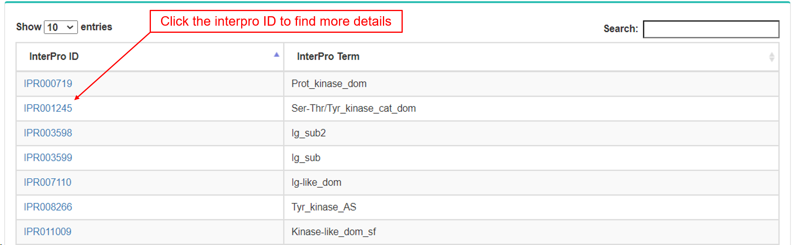792x245 pixels.
Task: Select the Prot_kinase_dom term cell
Action: coord(329,84)
